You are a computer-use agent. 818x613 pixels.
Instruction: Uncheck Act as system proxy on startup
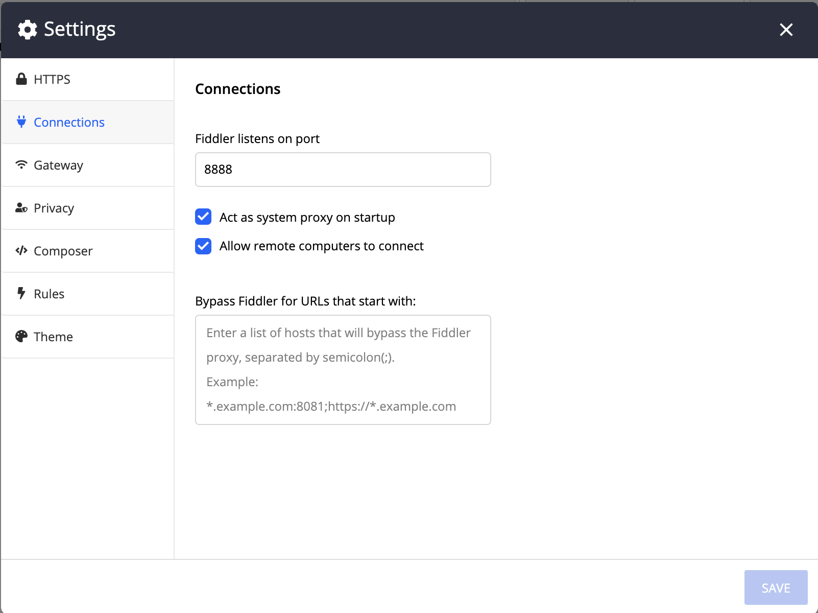pyautogui.click(x=203, y=217)
